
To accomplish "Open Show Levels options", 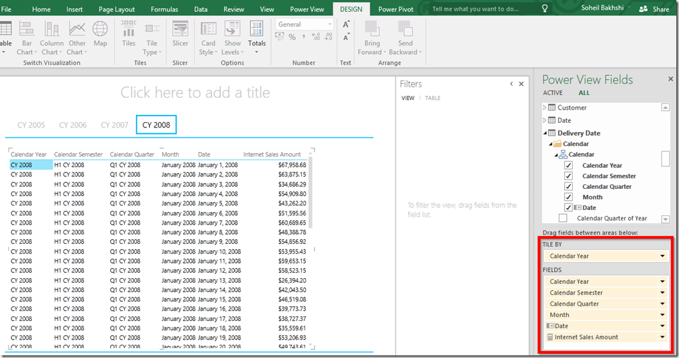I will pos(232,38).
